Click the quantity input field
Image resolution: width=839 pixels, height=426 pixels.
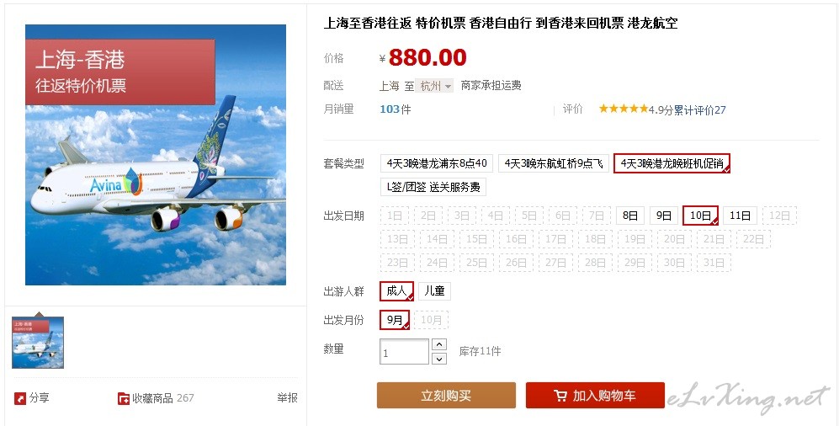click(404, 352)
